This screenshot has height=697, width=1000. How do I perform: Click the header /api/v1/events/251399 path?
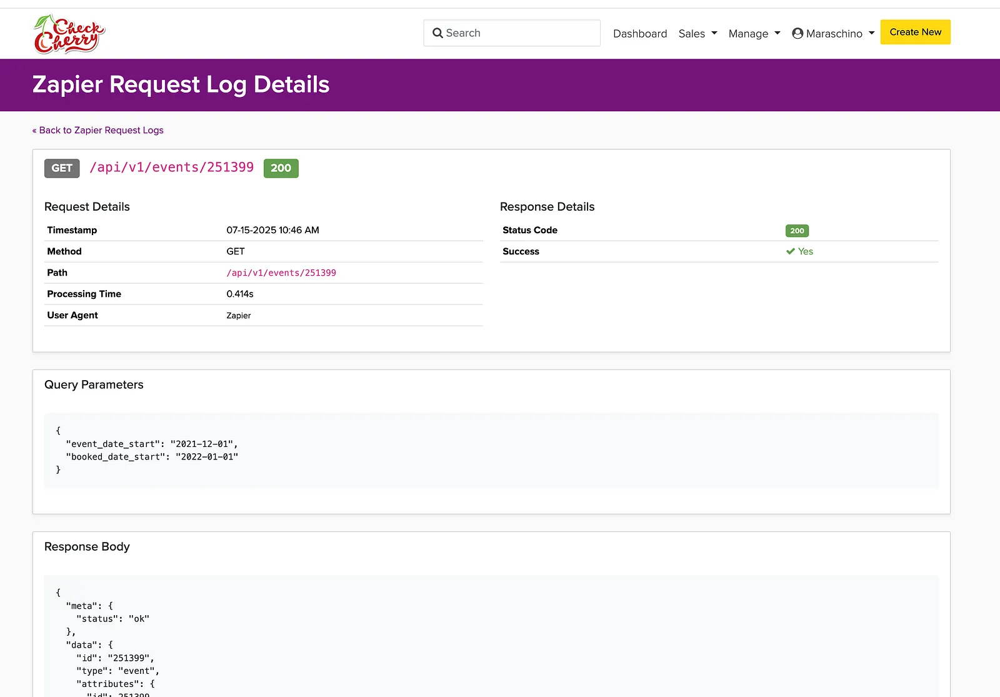click(x=172, y=168)
